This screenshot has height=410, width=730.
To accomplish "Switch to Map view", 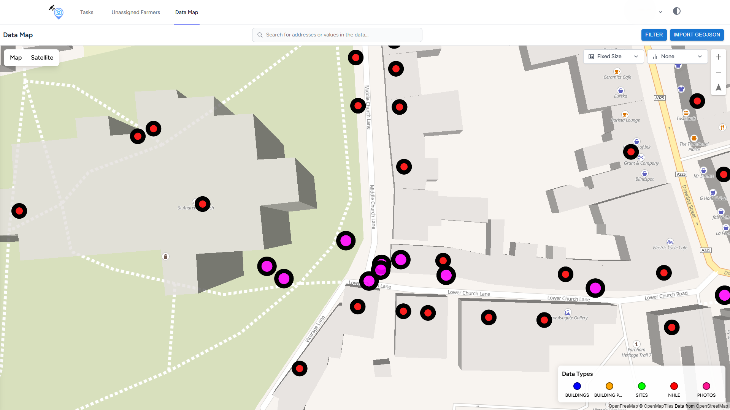I will click(16, 58).
